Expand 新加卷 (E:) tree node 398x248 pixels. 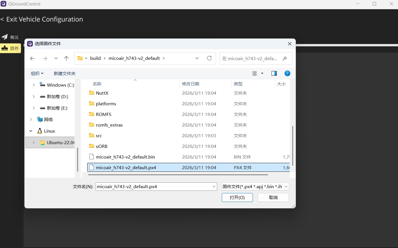click(34, 108)
